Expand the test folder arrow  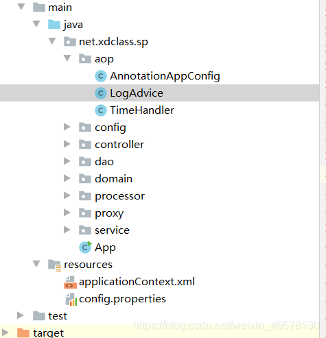click(x=21, y=315)
